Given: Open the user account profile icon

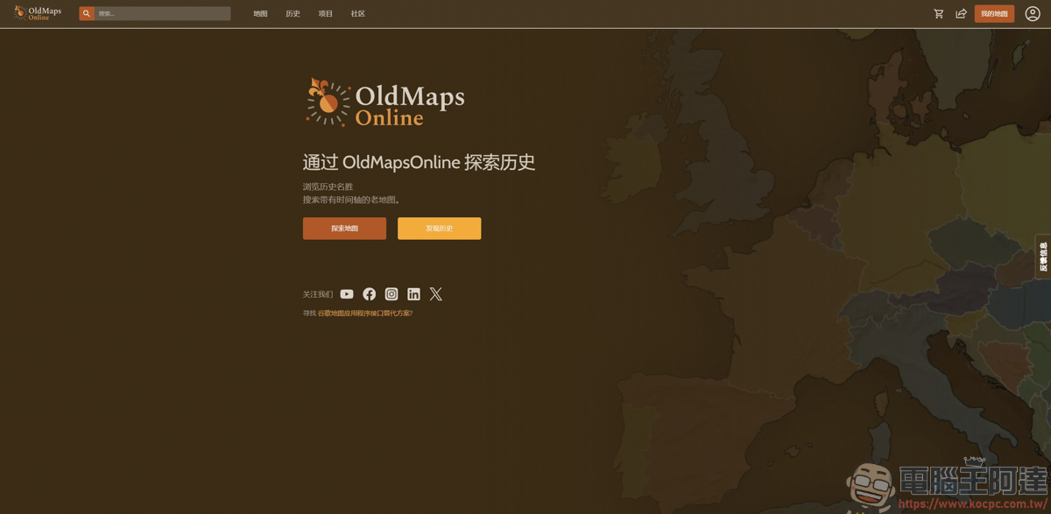Looking at the screenshot, I should [x=1033, y=14].
